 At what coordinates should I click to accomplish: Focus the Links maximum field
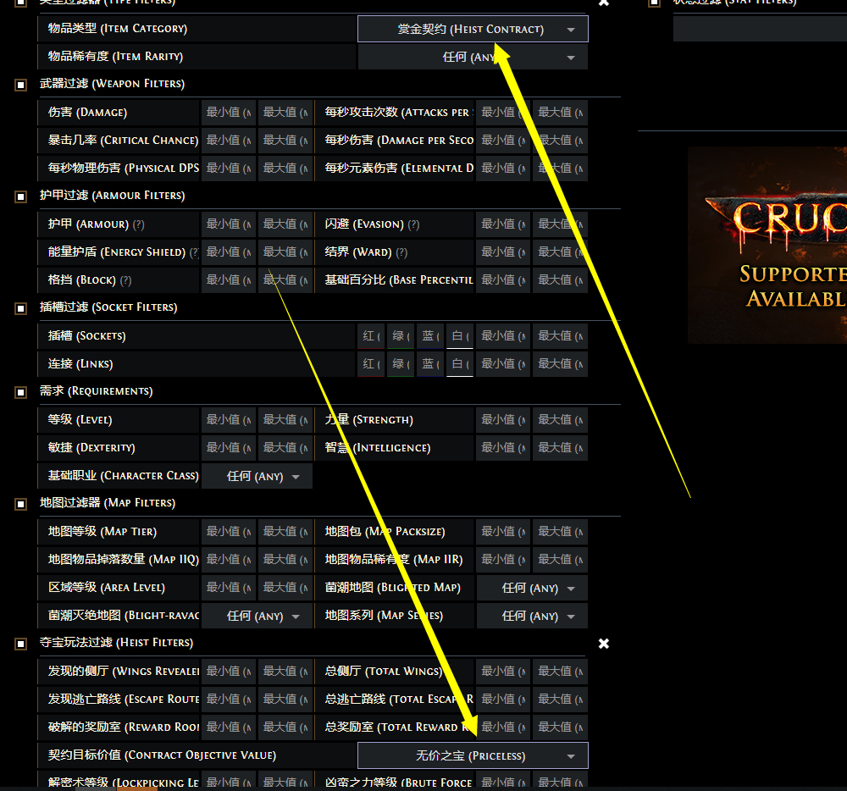pos(560,364)
